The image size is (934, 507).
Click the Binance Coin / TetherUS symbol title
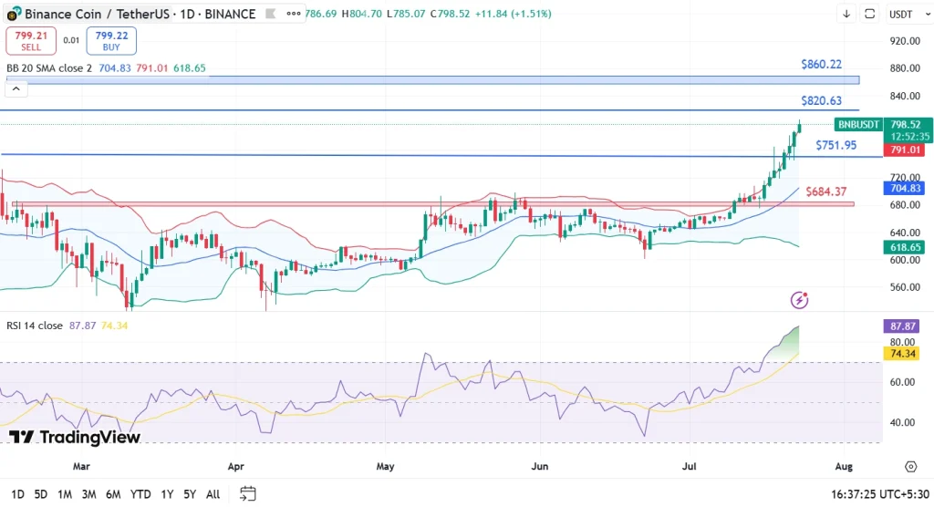point(97,14)
